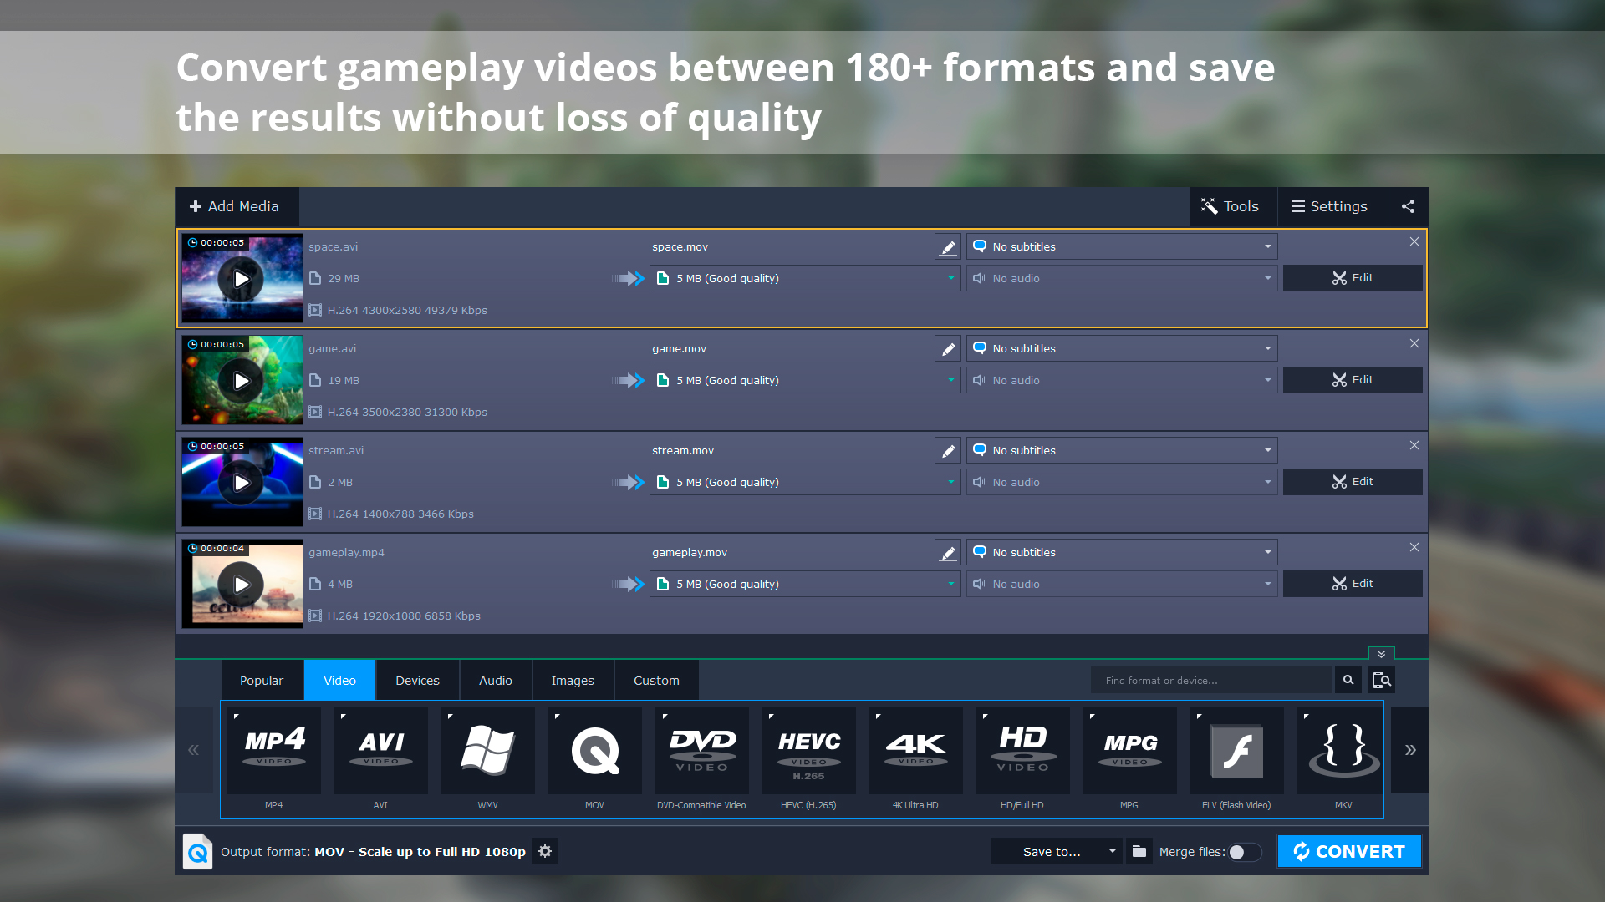Click Add Media to import files
Viewport: 1605px width, 902px height.
coord(237,206)
